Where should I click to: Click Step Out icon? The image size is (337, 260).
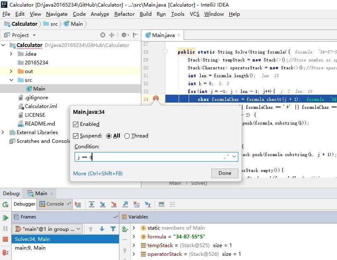click(x=125, y=204)
